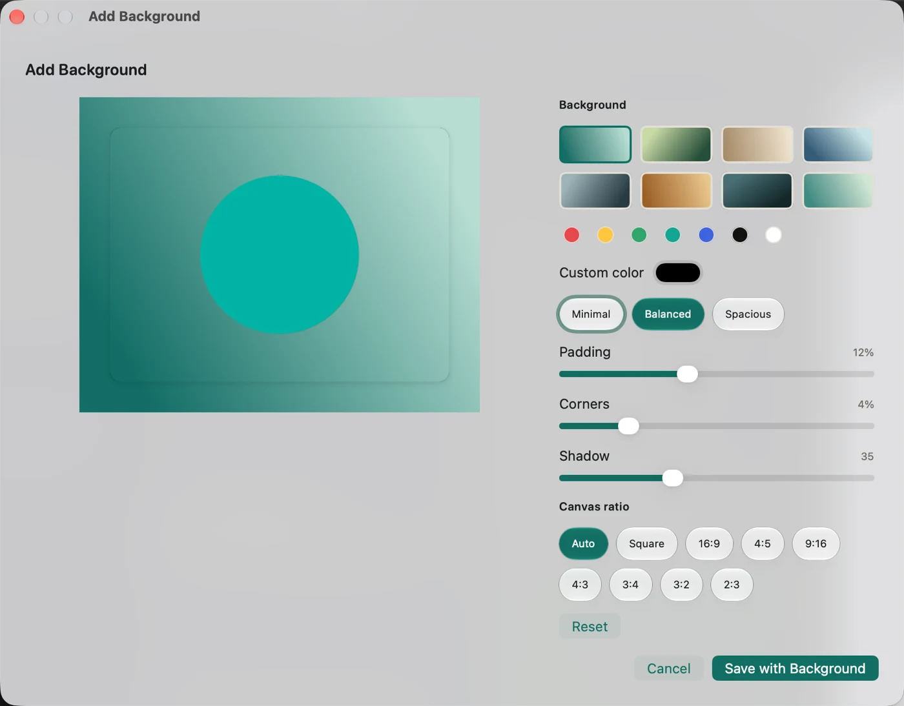Pick the white solid color dot
Viewport: 904px width, 706px height.
[774, 235]
